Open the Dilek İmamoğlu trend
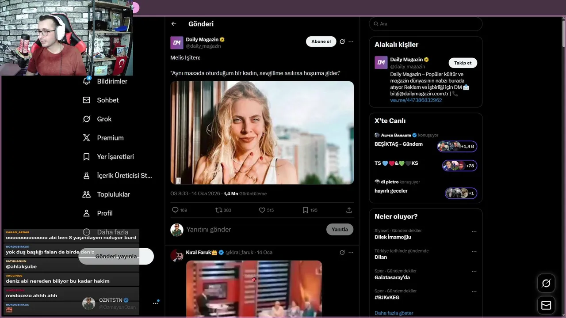The width and height of the screenshot is (566, 318). [x=393, y=237]
